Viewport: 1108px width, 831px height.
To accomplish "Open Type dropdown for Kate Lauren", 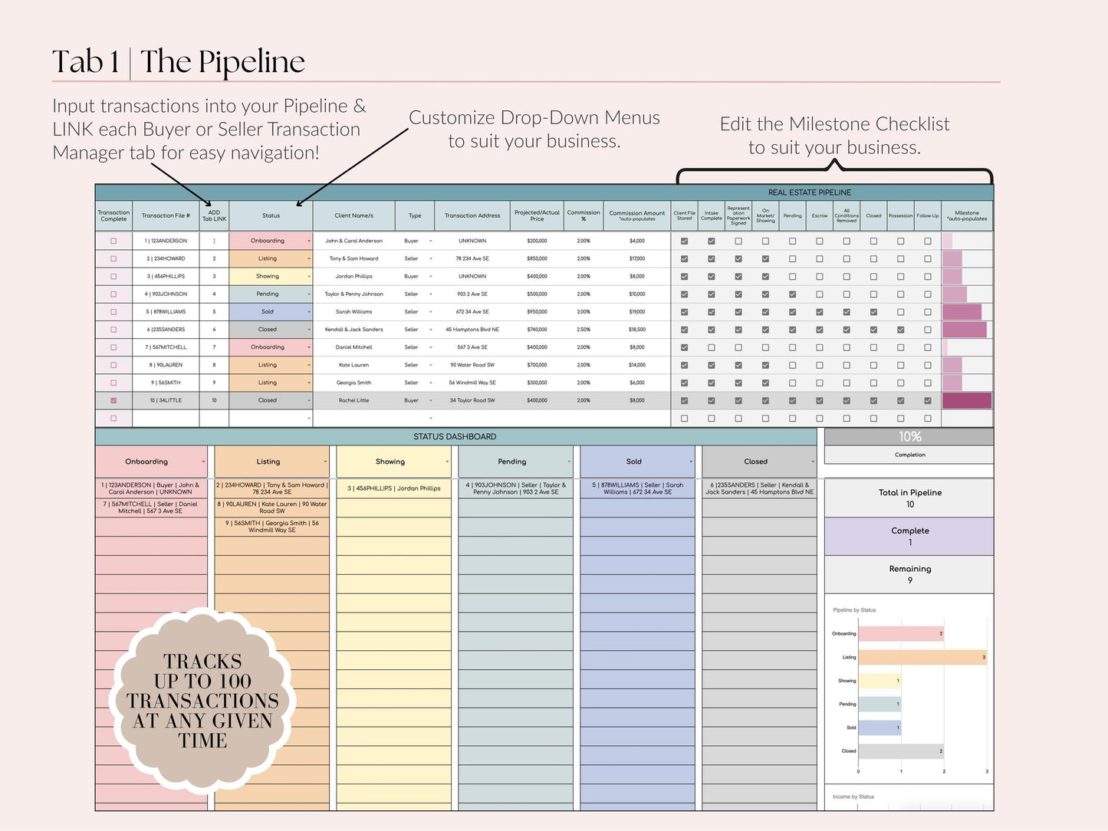I will coord(431,365).
